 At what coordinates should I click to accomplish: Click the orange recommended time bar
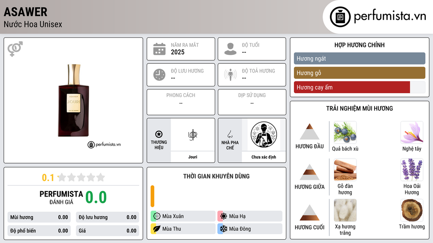(x=152, y=196)
